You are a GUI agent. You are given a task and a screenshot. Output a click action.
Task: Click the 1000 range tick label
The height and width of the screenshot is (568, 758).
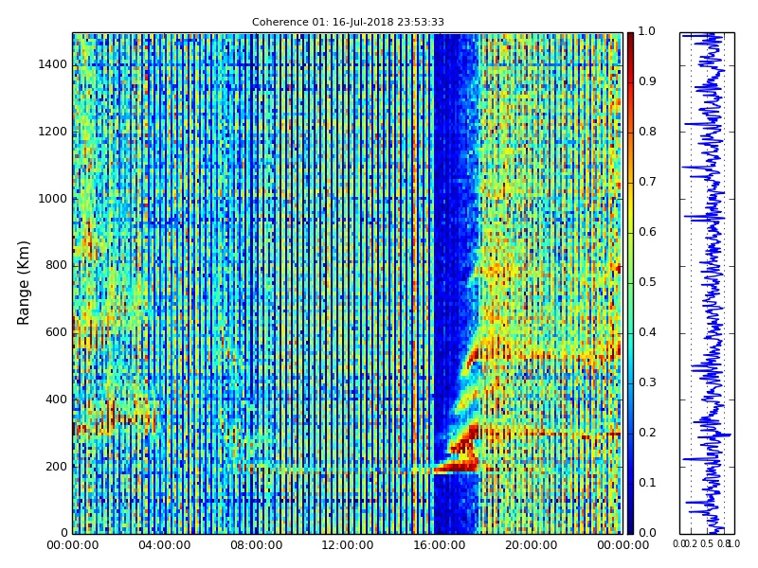coord(53,199)
